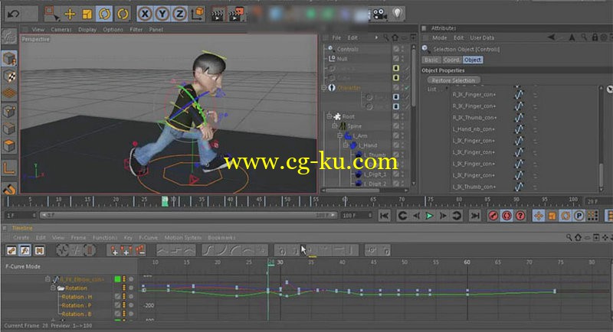Toggle the Parameter P key button
The image size is (613, 332).
coord(579,216)
